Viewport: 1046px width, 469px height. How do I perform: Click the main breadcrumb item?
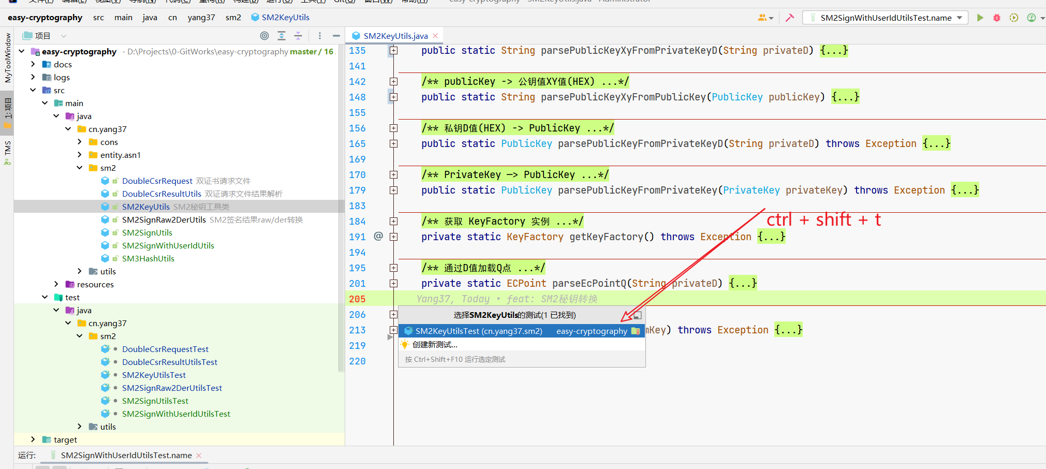click(x=123, y=18)
